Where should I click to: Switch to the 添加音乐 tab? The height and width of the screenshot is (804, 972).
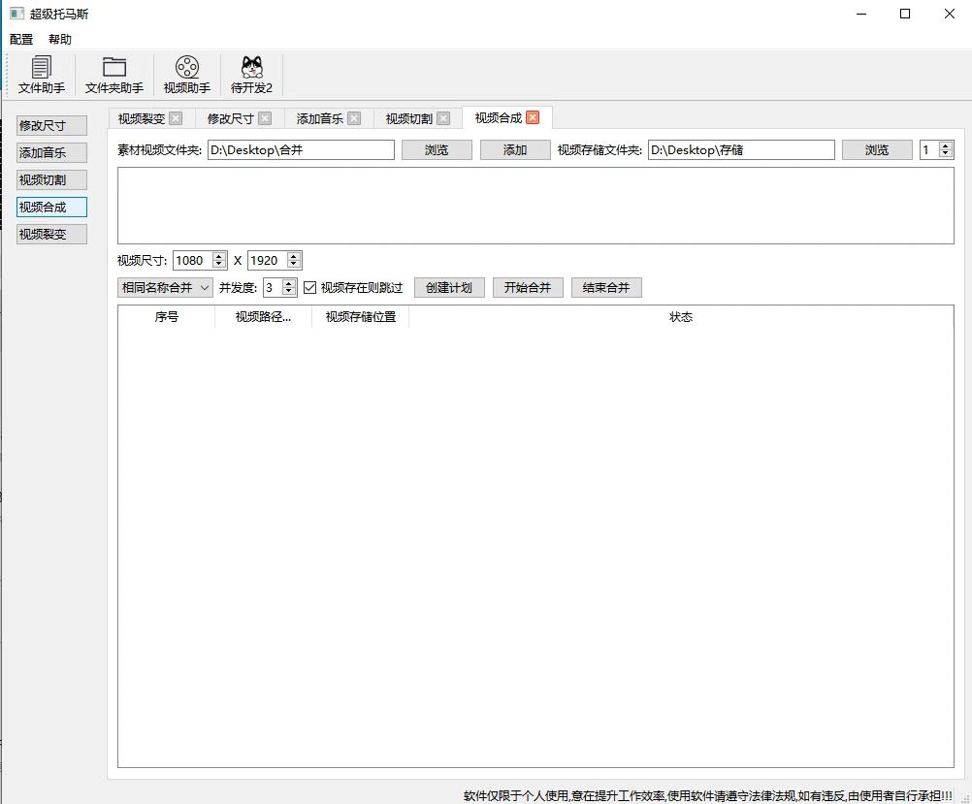(x=320, y=118)
